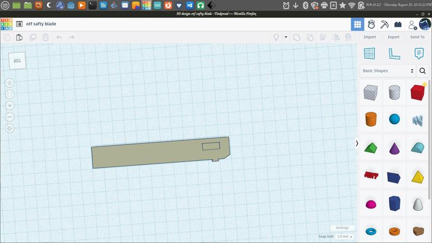This screenshot has width=432, height=243.
Task: Pick the striped Cylinder hole shape
Action: click(x=394, y=92)
